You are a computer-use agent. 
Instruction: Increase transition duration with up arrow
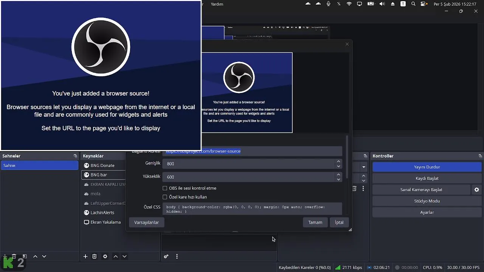click(x=364, y=175)
